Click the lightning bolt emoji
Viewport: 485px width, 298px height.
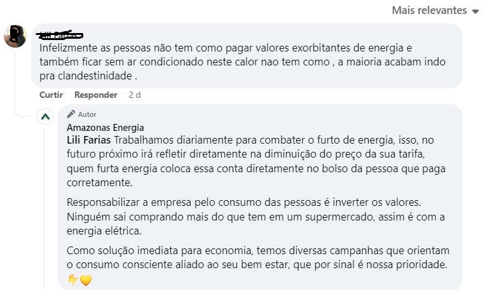tap(72, 280)
